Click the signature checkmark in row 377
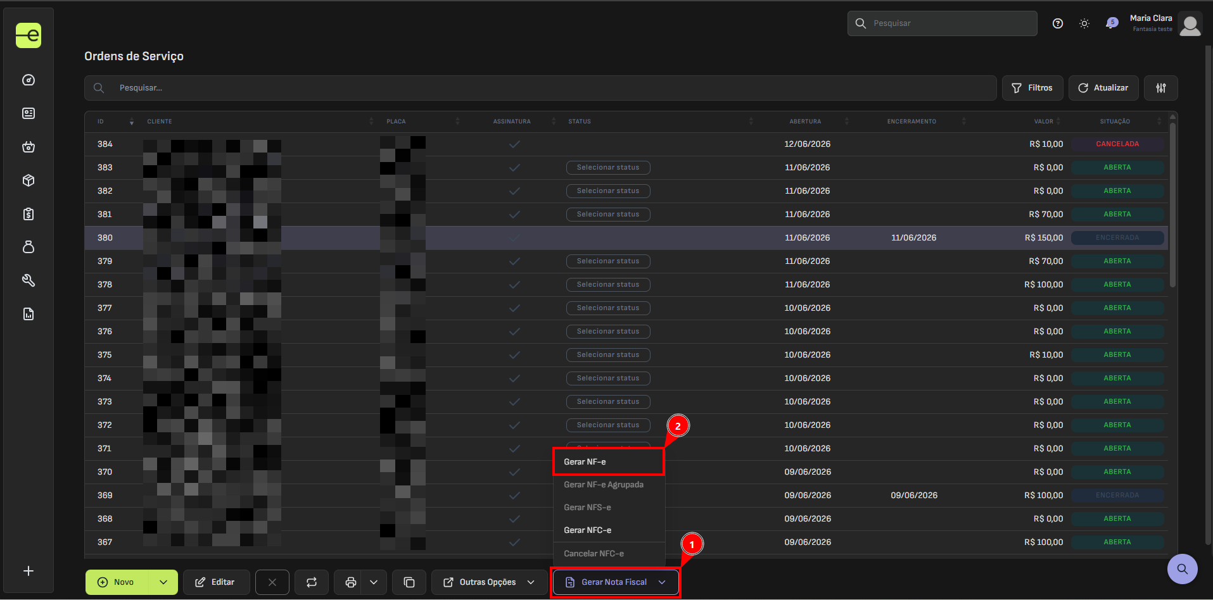This screenshot has height=600, width=1213. click(514, 308)
